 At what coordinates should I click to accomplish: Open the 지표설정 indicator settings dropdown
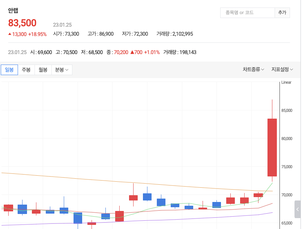[x=282, y=69]
